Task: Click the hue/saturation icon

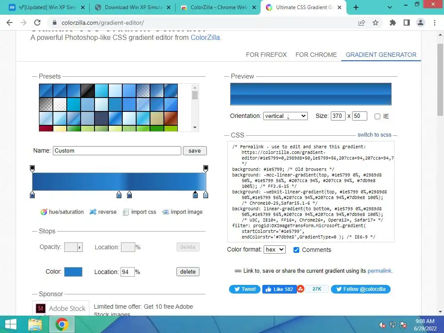Action: [44, 212]
